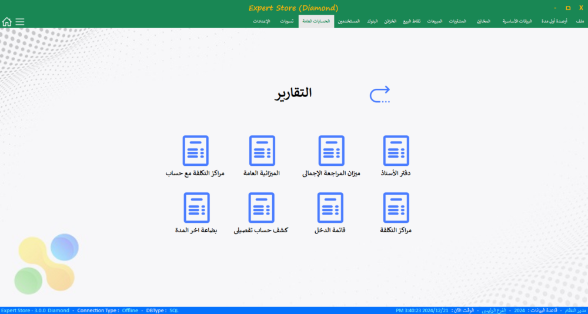588x314 pixels.
Task: Open the مراكز التكلفة cost centers report
Action: 396,208
